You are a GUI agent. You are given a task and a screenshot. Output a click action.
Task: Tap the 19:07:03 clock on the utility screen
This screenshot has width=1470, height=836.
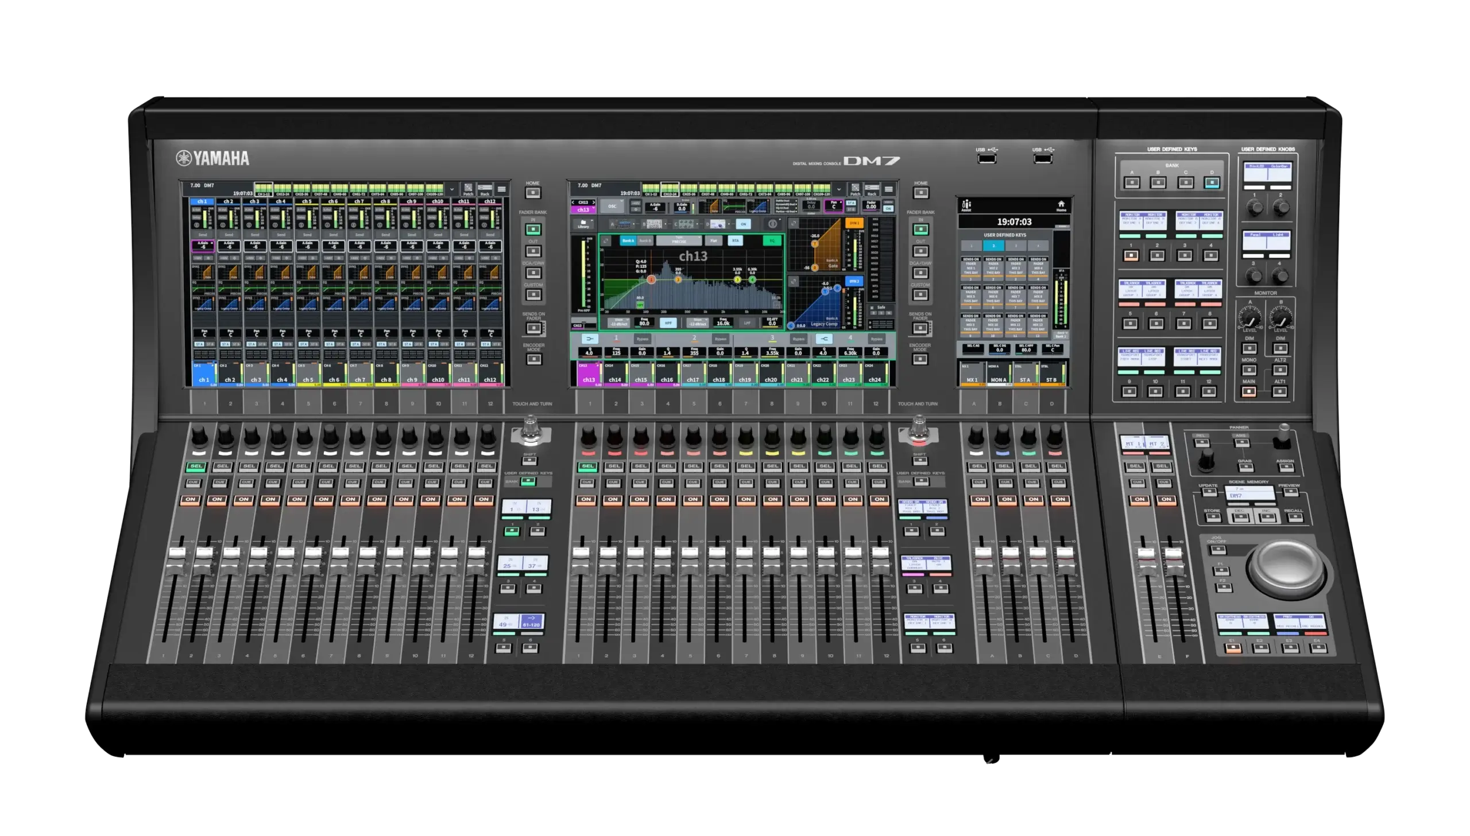coord(1015,221)
